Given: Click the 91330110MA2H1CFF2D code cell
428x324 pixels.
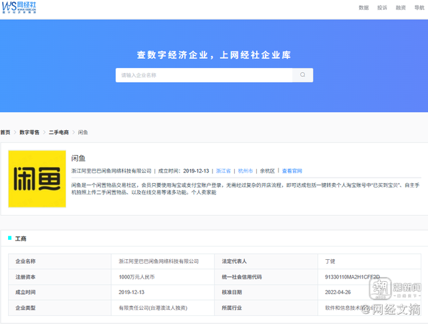Looking at the screenshot, I should coord(369,277).
